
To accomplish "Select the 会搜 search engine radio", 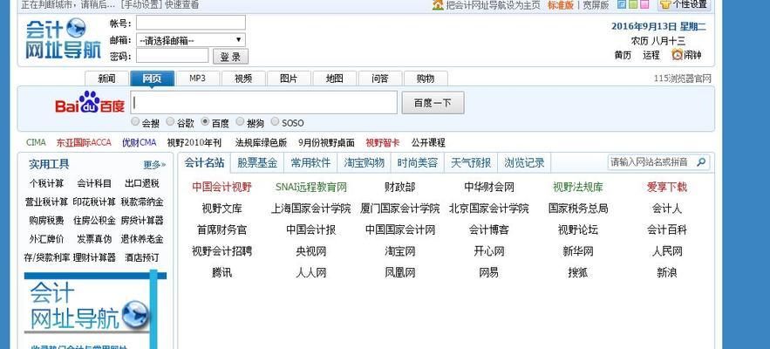I will 135,121.
